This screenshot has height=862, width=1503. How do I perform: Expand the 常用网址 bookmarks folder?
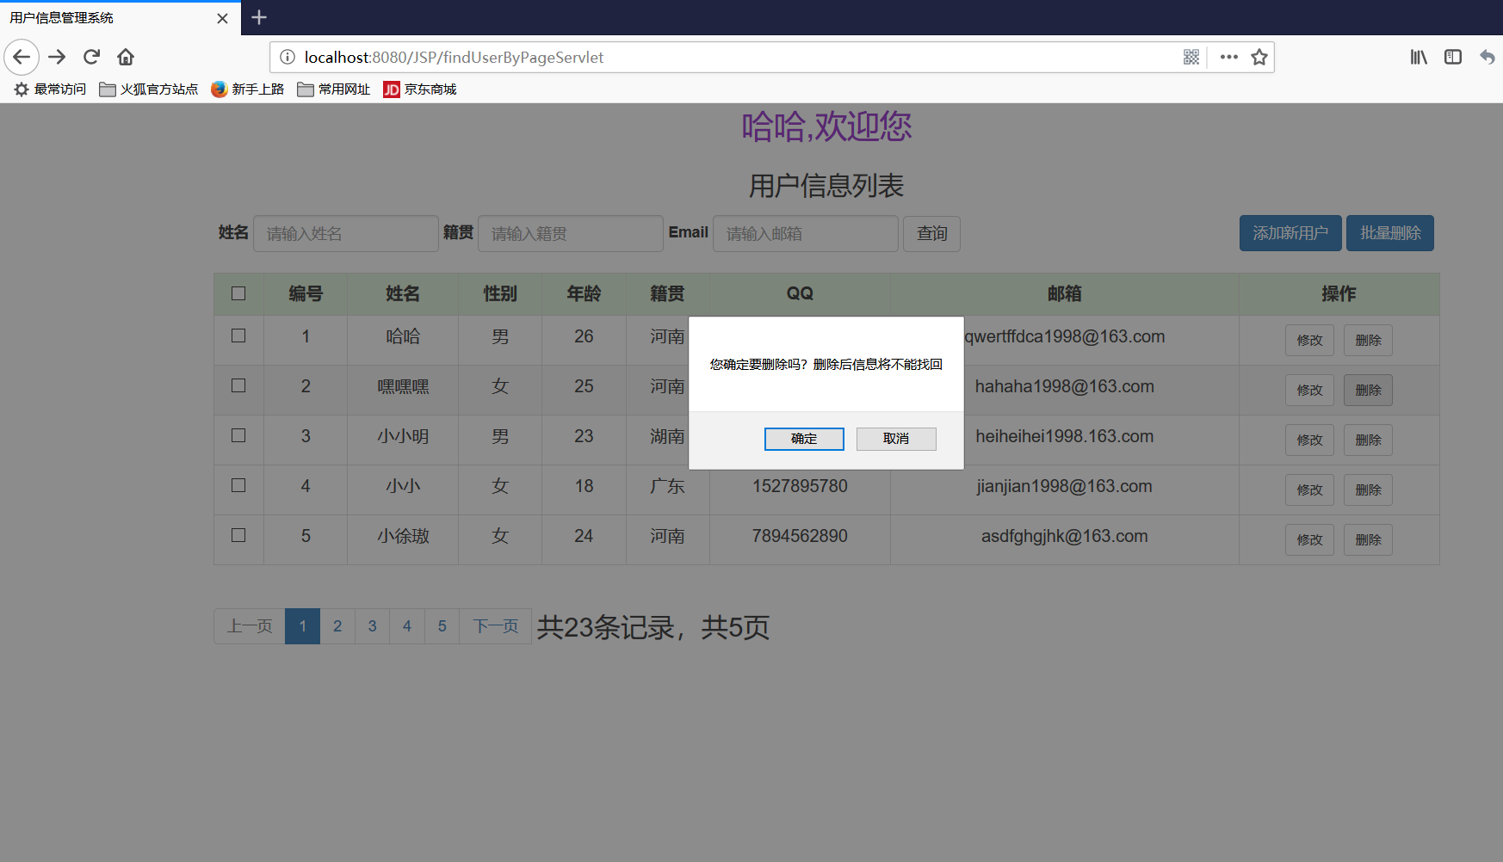[x=333, y=89]
